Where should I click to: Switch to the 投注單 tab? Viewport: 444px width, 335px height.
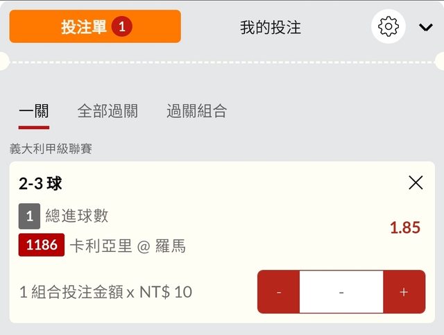click(85, 27)
